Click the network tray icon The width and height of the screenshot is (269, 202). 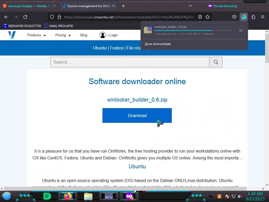(234, 196)
